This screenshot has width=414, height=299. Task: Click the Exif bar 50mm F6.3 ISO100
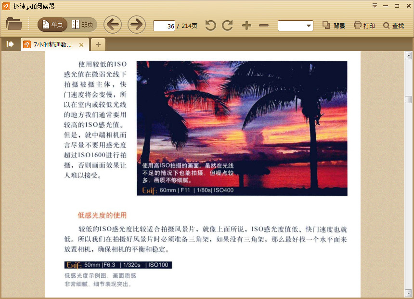(x=118, y=265)
